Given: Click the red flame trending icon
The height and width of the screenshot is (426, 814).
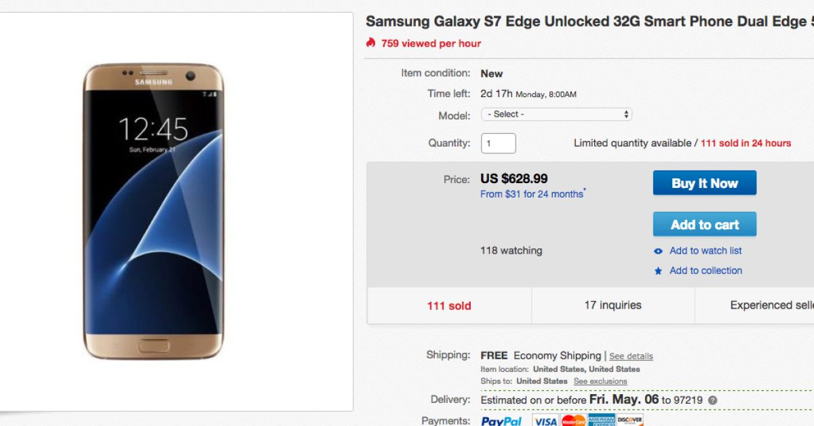Looking at the screenshot, I should (370, 43).
